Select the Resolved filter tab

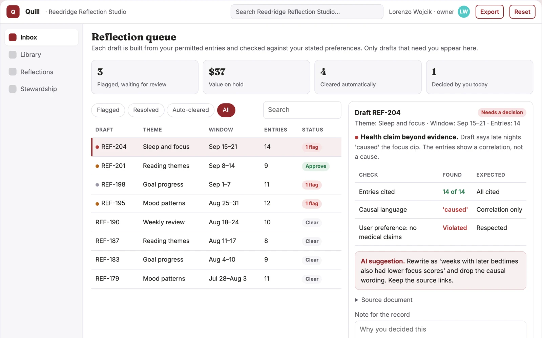(x=146, y=110)
